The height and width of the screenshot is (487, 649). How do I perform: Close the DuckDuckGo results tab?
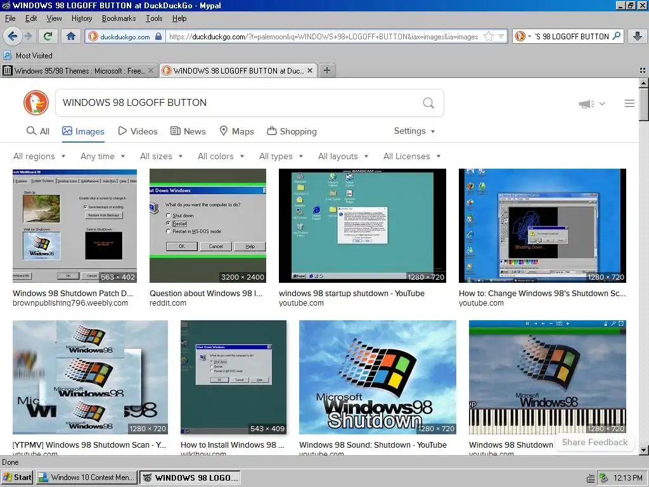click(x=309, y=71)
